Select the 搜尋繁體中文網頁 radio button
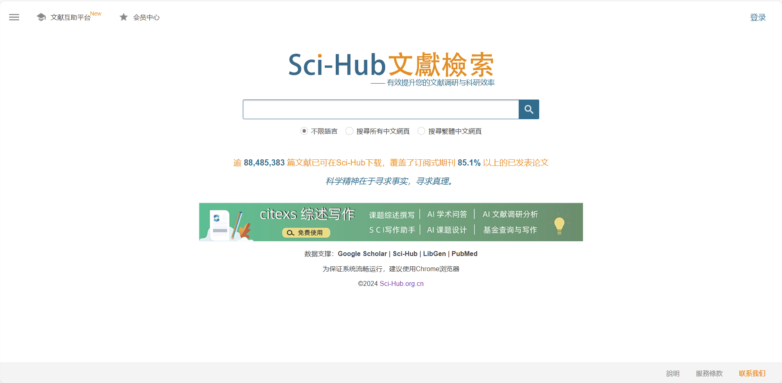782x383 pixels. click(421, 131)
